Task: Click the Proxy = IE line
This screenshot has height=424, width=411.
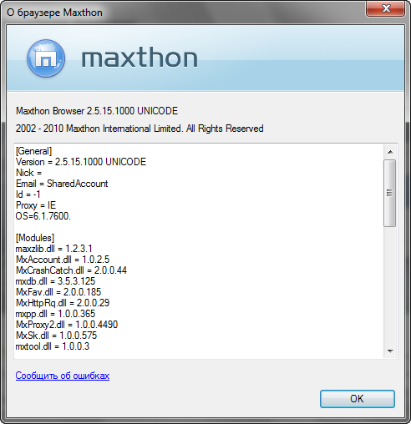Action: pyautogui.click(x=36, y=205)
